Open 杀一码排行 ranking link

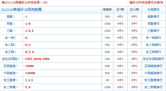point(153,38)
